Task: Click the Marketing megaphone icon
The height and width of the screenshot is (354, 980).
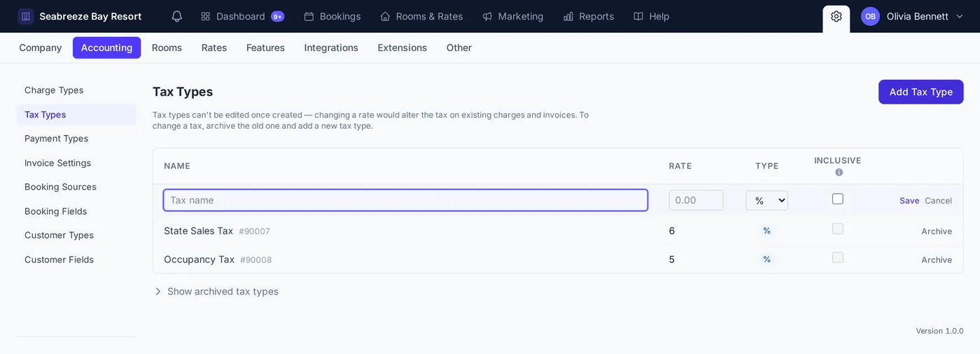Action: (487, 16)
